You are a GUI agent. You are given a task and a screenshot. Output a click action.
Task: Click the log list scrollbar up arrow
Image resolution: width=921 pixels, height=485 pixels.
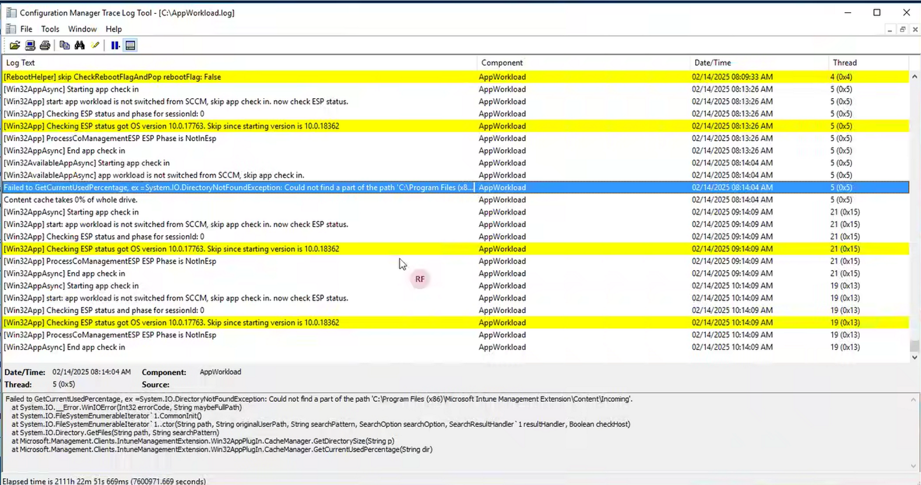click(x=914, y=76)
